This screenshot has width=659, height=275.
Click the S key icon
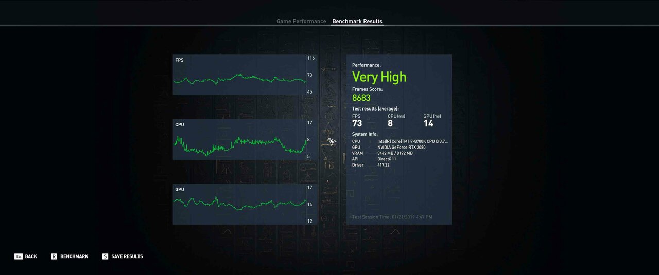tap(105, 256)
